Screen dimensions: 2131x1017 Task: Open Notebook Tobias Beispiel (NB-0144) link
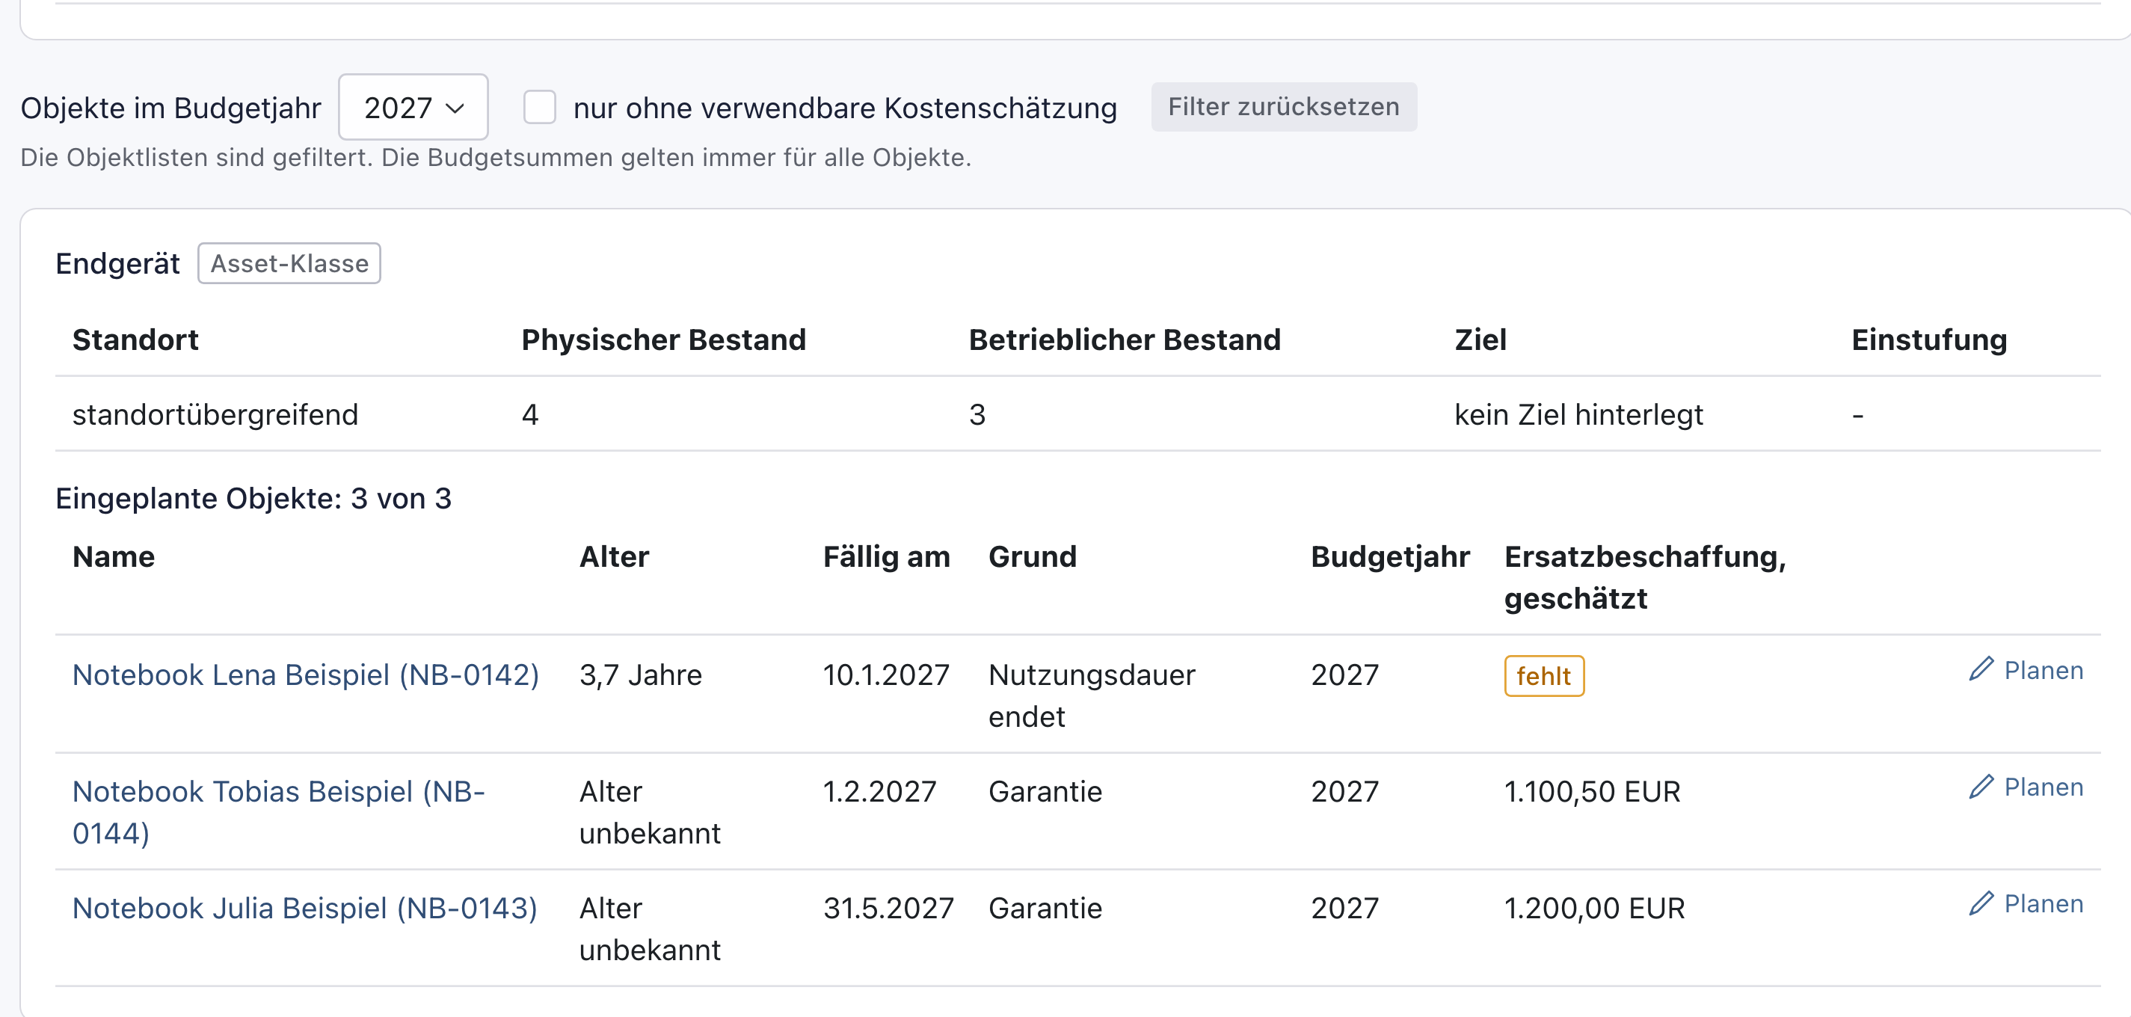278,813
